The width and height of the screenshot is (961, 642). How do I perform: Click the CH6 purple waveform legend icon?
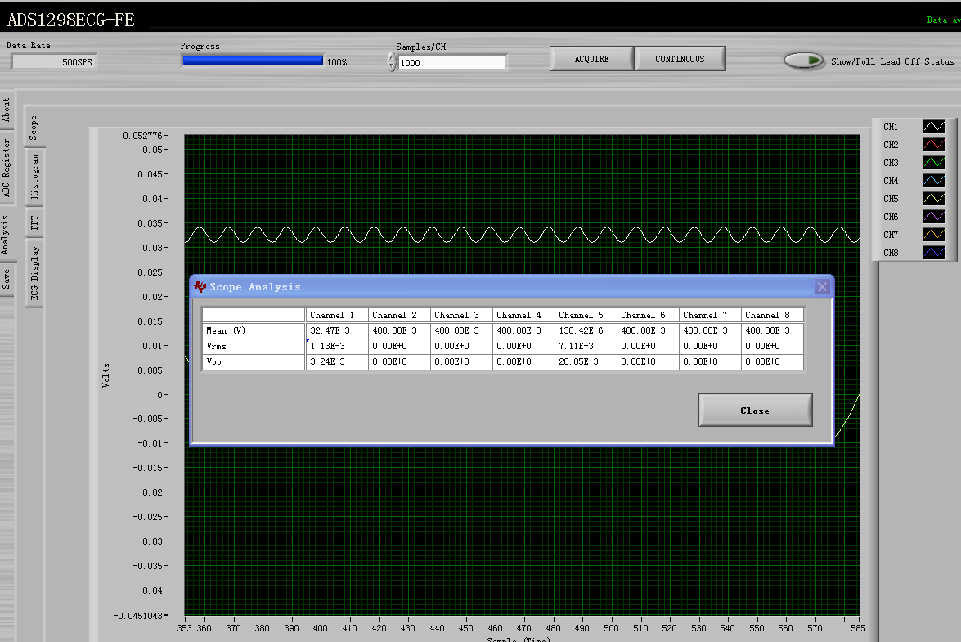pos(934,217)
